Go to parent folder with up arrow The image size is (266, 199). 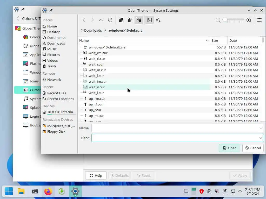pos(101,20)
